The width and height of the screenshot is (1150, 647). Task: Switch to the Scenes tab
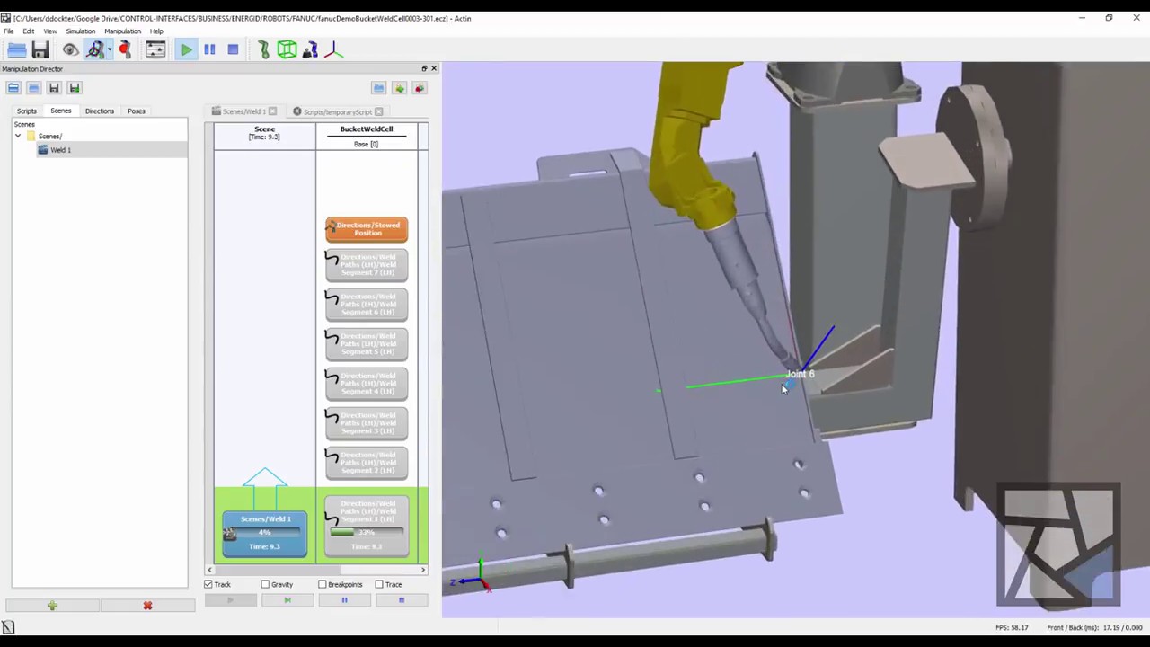pyautogui.click(x=60, y=111)
